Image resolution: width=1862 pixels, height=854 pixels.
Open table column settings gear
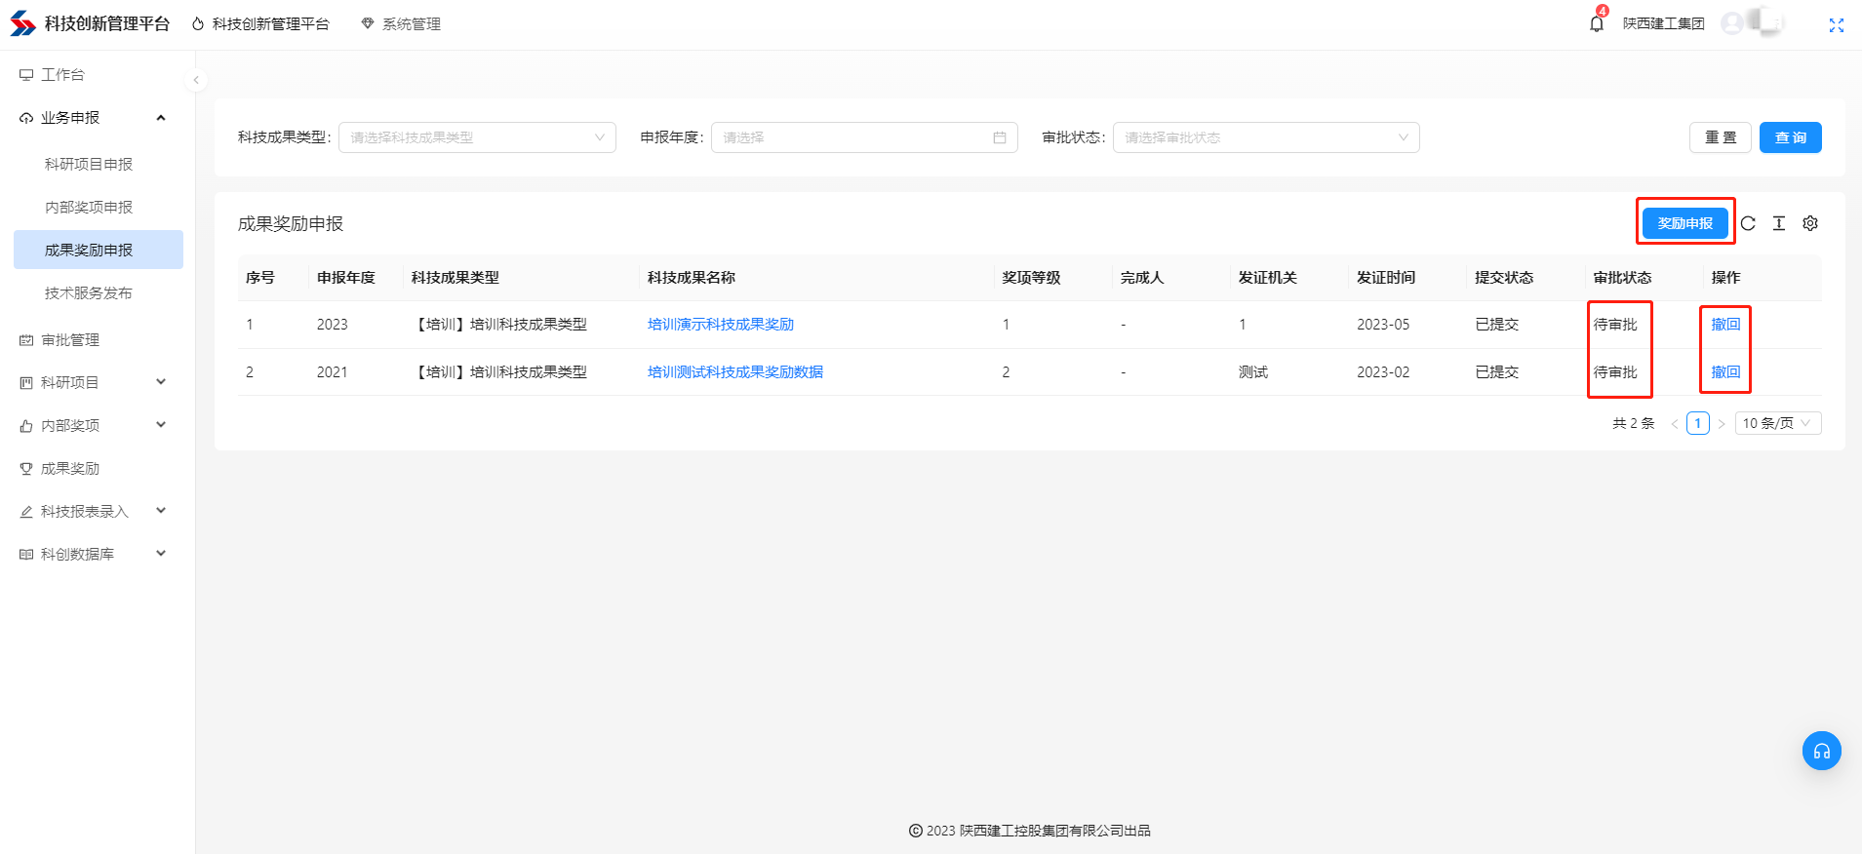point(1810,223)
